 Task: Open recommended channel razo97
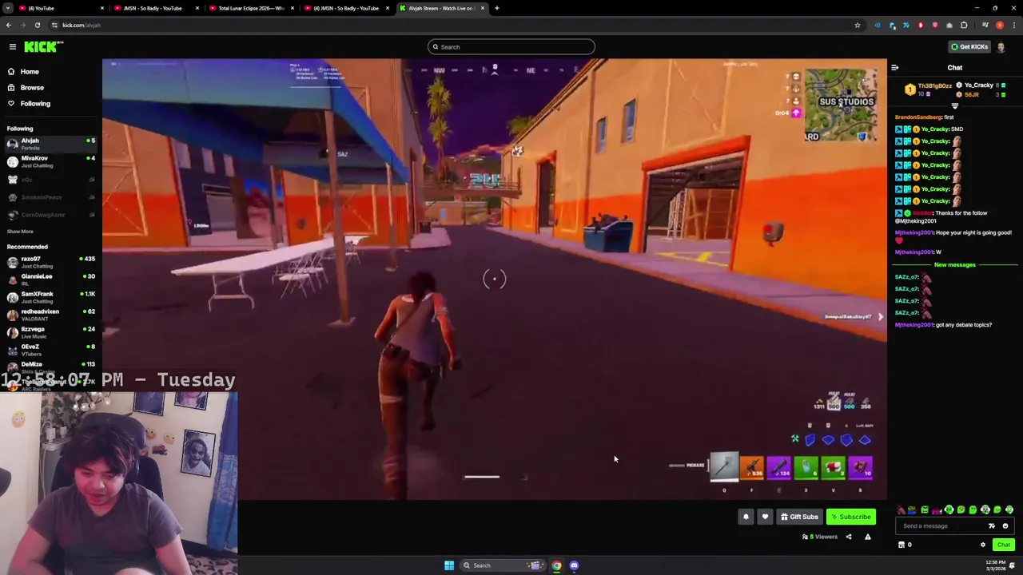pos(50,262)
